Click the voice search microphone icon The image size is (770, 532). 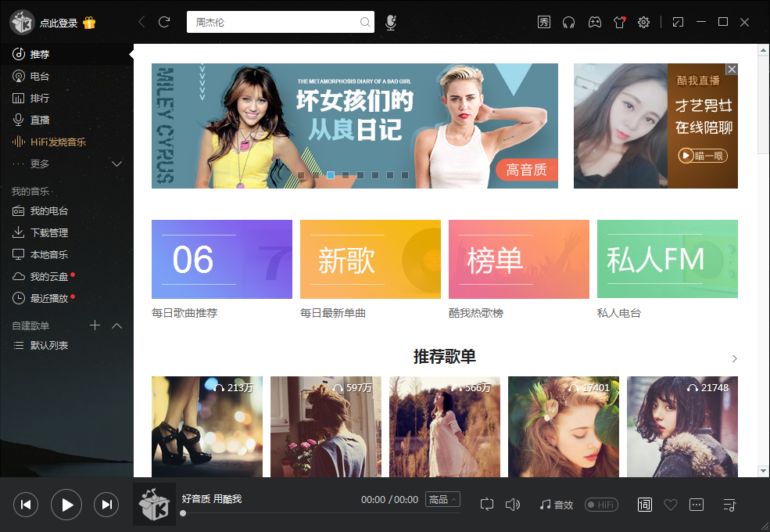[x=390, y=22]
